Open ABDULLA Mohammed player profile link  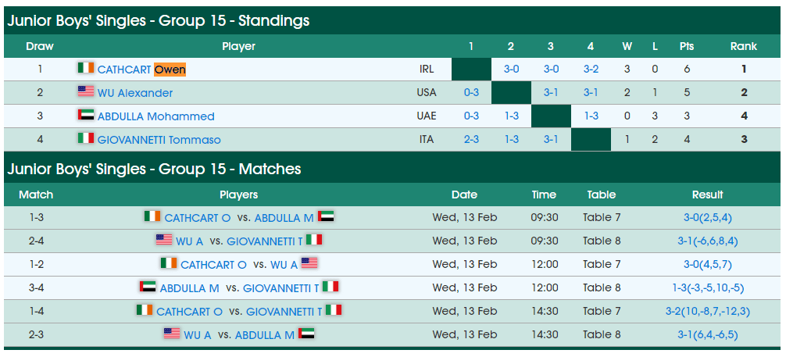(156, 116)
